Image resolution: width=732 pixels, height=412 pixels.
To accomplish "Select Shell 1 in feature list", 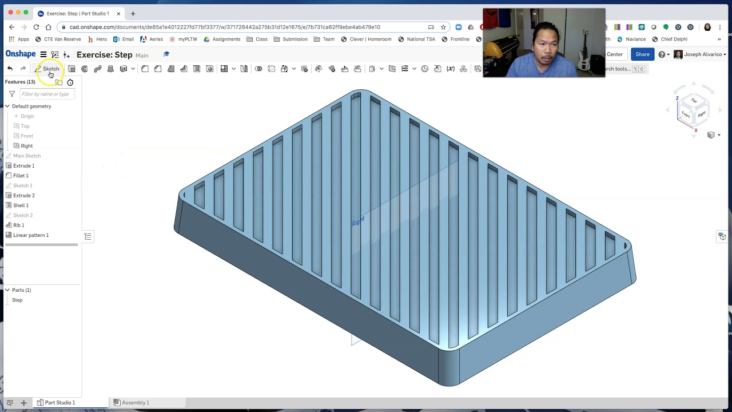I will (21, 205).
